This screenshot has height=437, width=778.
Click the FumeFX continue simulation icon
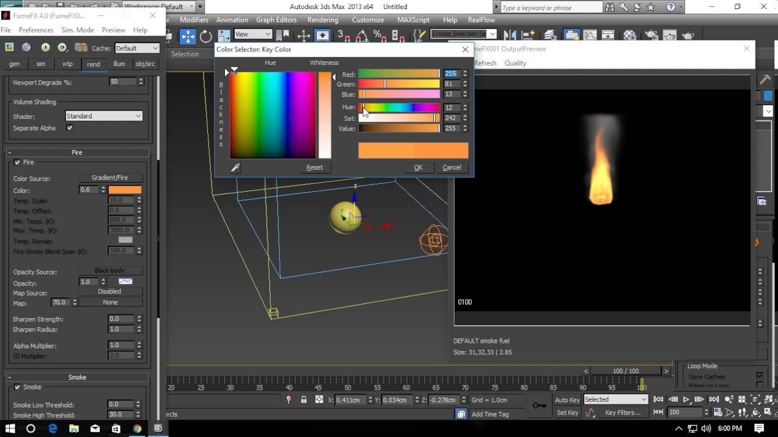click(62, 47)
